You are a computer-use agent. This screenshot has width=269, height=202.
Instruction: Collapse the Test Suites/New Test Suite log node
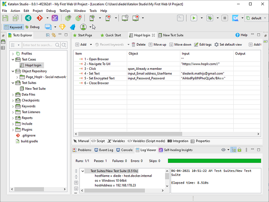tap(83, 171)
